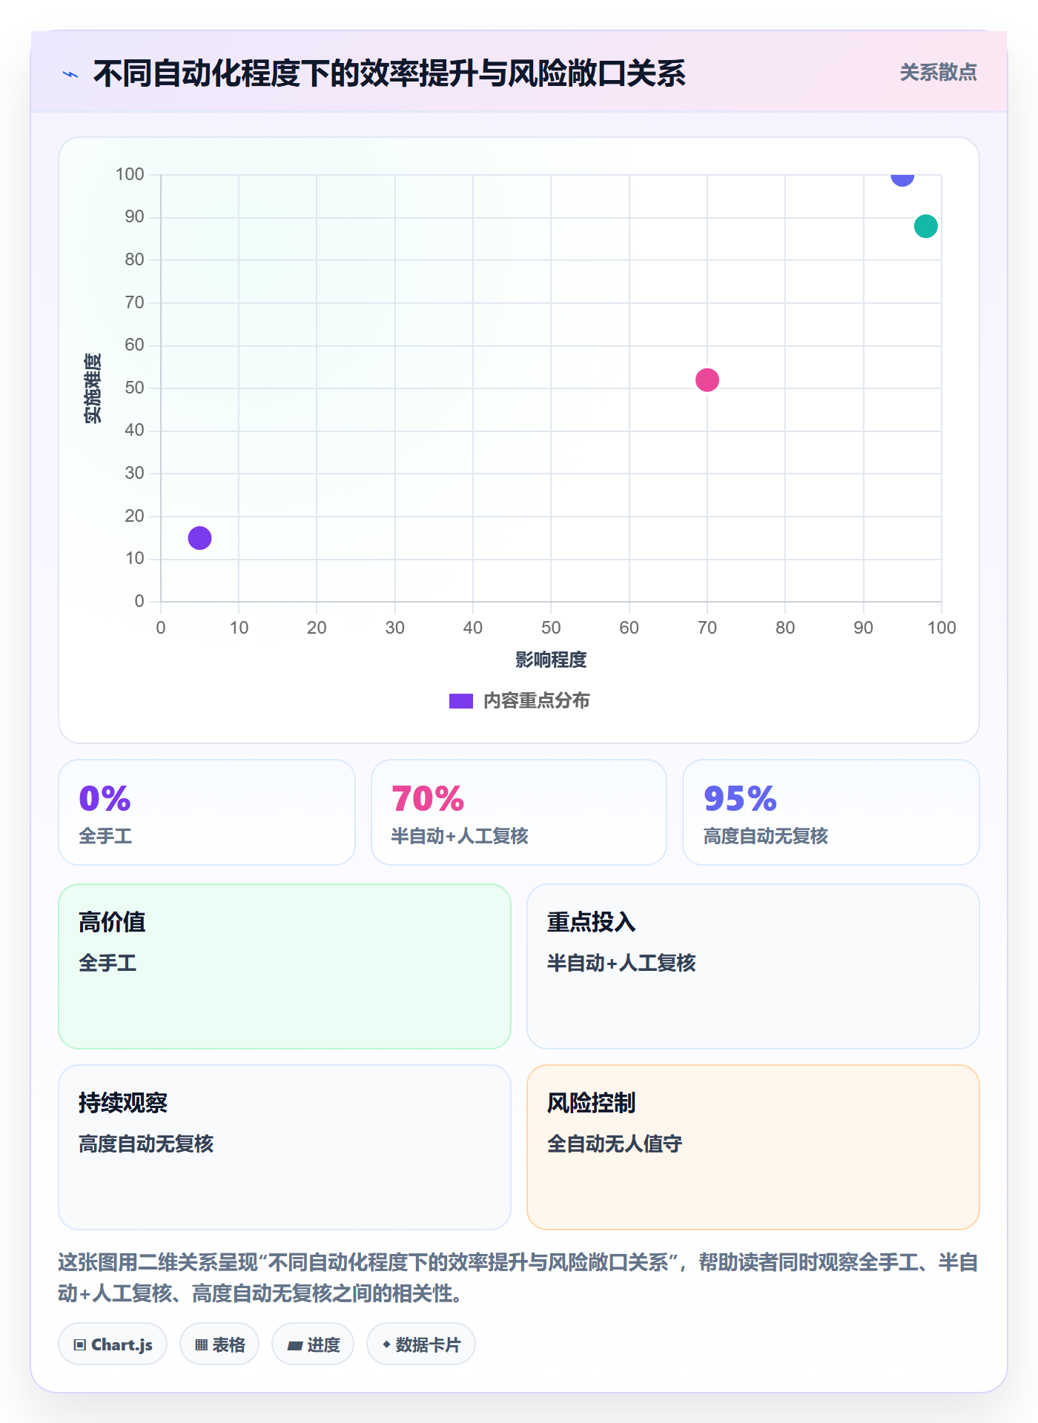Click the 影响程度 x-axis title
1038x1423 pixels.
[x=551, y=660]
